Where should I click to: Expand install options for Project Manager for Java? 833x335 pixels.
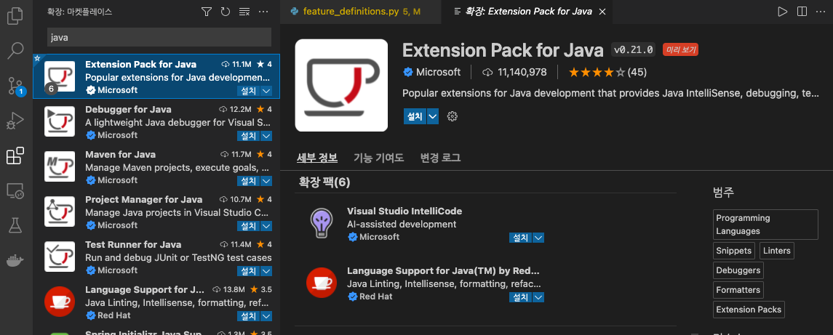tap(267, 226)
